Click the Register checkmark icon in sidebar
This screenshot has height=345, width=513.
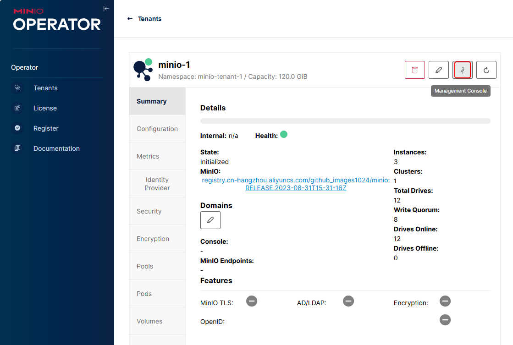pyautogui.click(x=17, y=128)
